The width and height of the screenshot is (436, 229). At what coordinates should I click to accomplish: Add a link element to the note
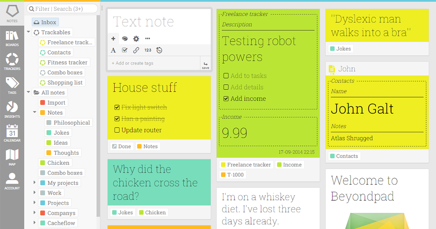tap(136, 50)
